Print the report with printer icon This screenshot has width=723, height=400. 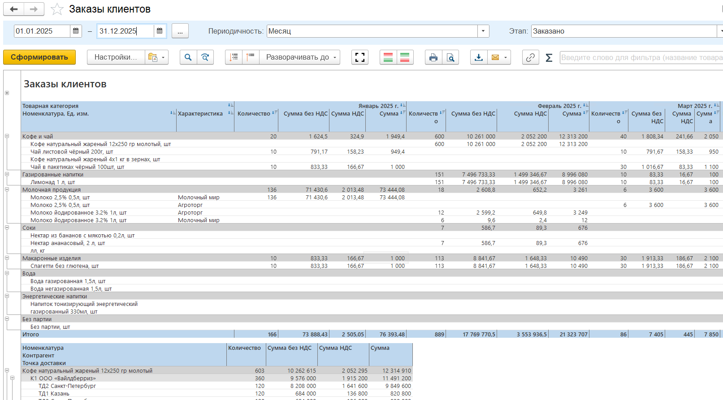[x=433, y=57]
